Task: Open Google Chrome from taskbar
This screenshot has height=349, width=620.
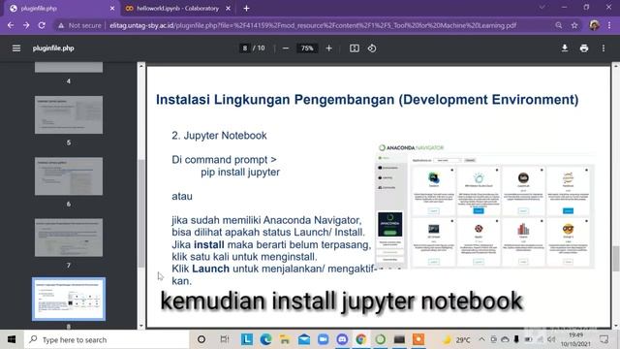Action: click(361, 339)
